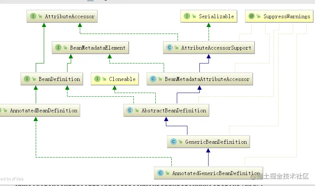Click the interface icon on Cloneable

pos(97,79)
